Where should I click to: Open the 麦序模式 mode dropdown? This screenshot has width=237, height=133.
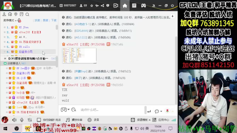pyautogui.click(x=10, y=20)
